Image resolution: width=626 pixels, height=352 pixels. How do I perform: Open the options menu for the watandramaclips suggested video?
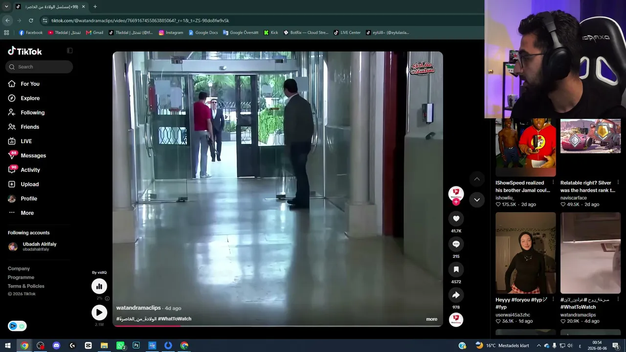618,300
